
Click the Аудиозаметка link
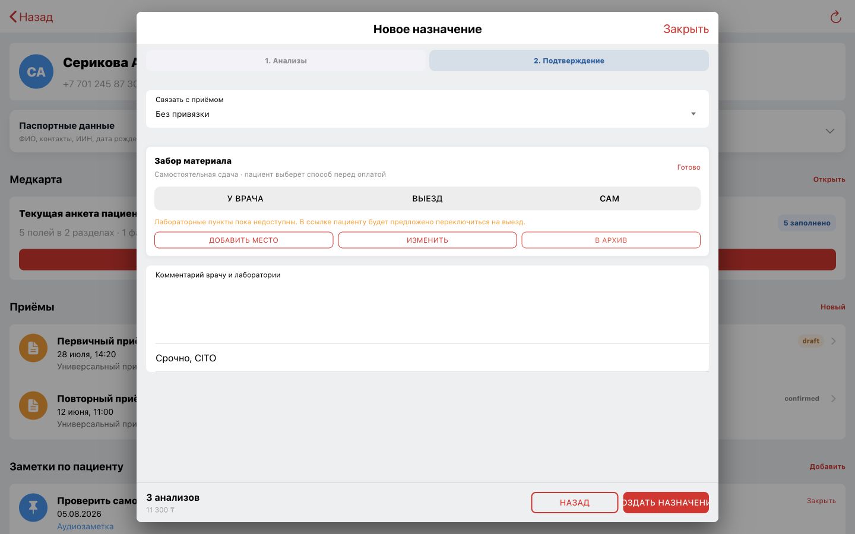85,526
